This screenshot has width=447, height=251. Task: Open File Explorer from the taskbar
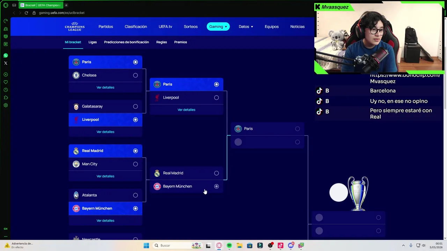coord(240,245)
